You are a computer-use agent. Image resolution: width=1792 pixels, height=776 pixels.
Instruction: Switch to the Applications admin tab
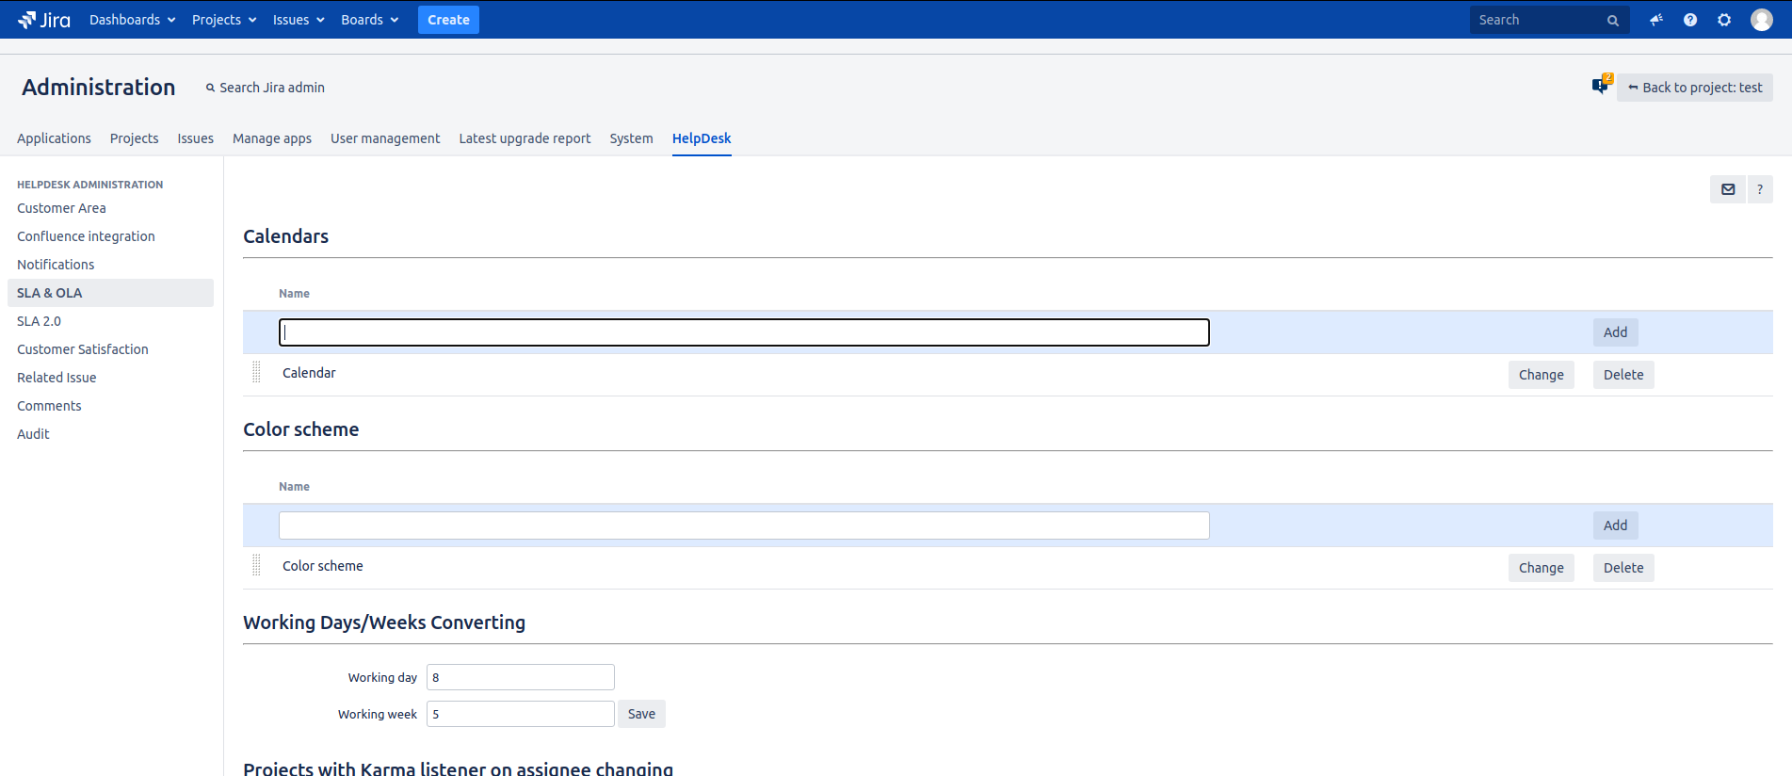coord(54,138)
